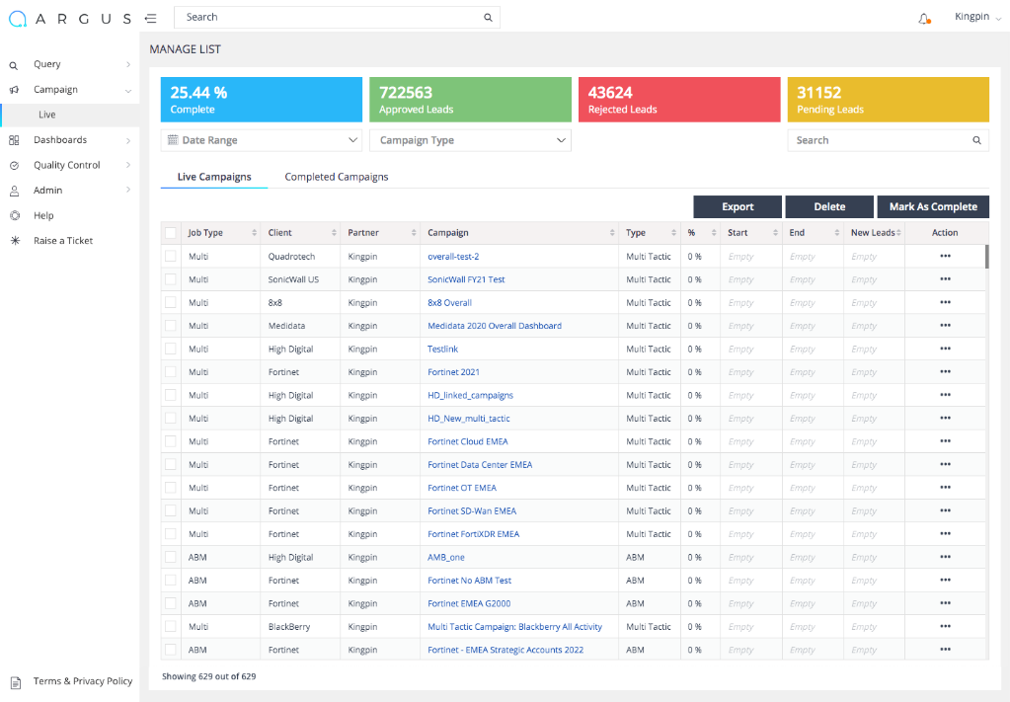Open action menu for Fortinet Cloud EMEA

[945, 441]
